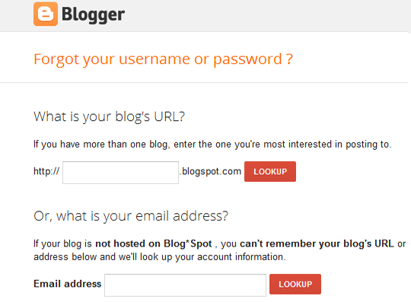The height and width of the screenshot is (302, 411).
Task: Click the Forgot your username or password heading
Action: [x=163, y=59]
